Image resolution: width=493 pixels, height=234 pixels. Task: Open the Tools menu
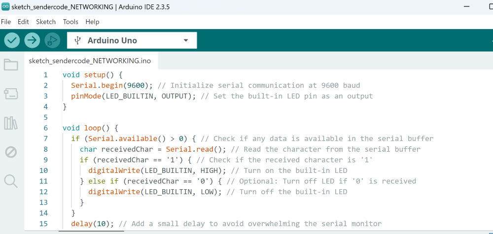[70, 22]
